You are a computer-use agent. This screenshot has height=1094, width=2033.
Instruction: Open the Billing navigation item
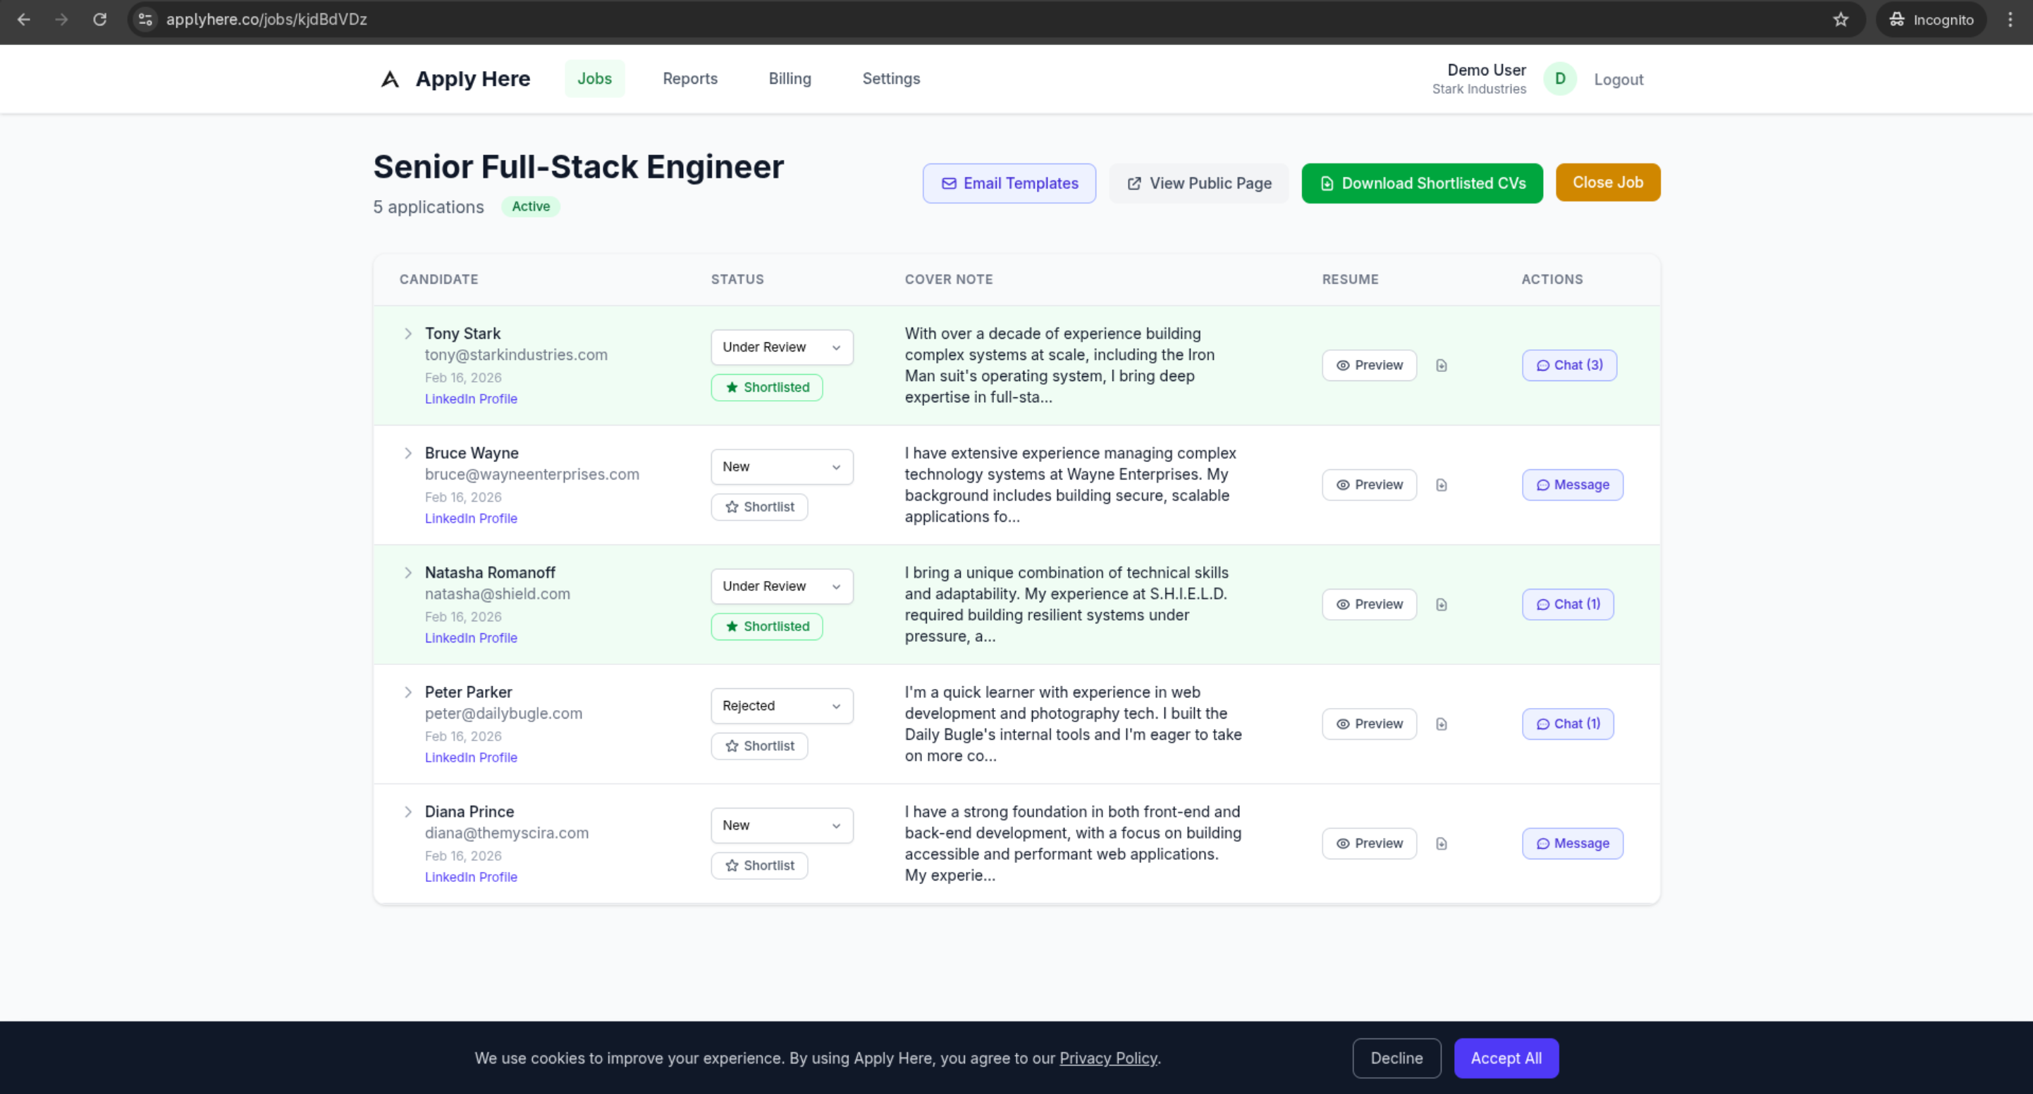[x=790, y=79]
